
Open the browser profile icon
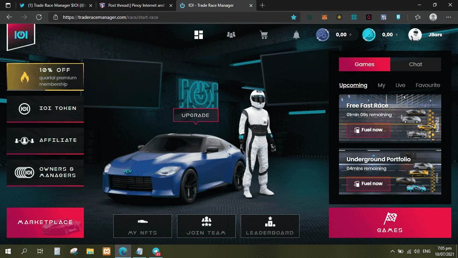[x=433, y=17]
